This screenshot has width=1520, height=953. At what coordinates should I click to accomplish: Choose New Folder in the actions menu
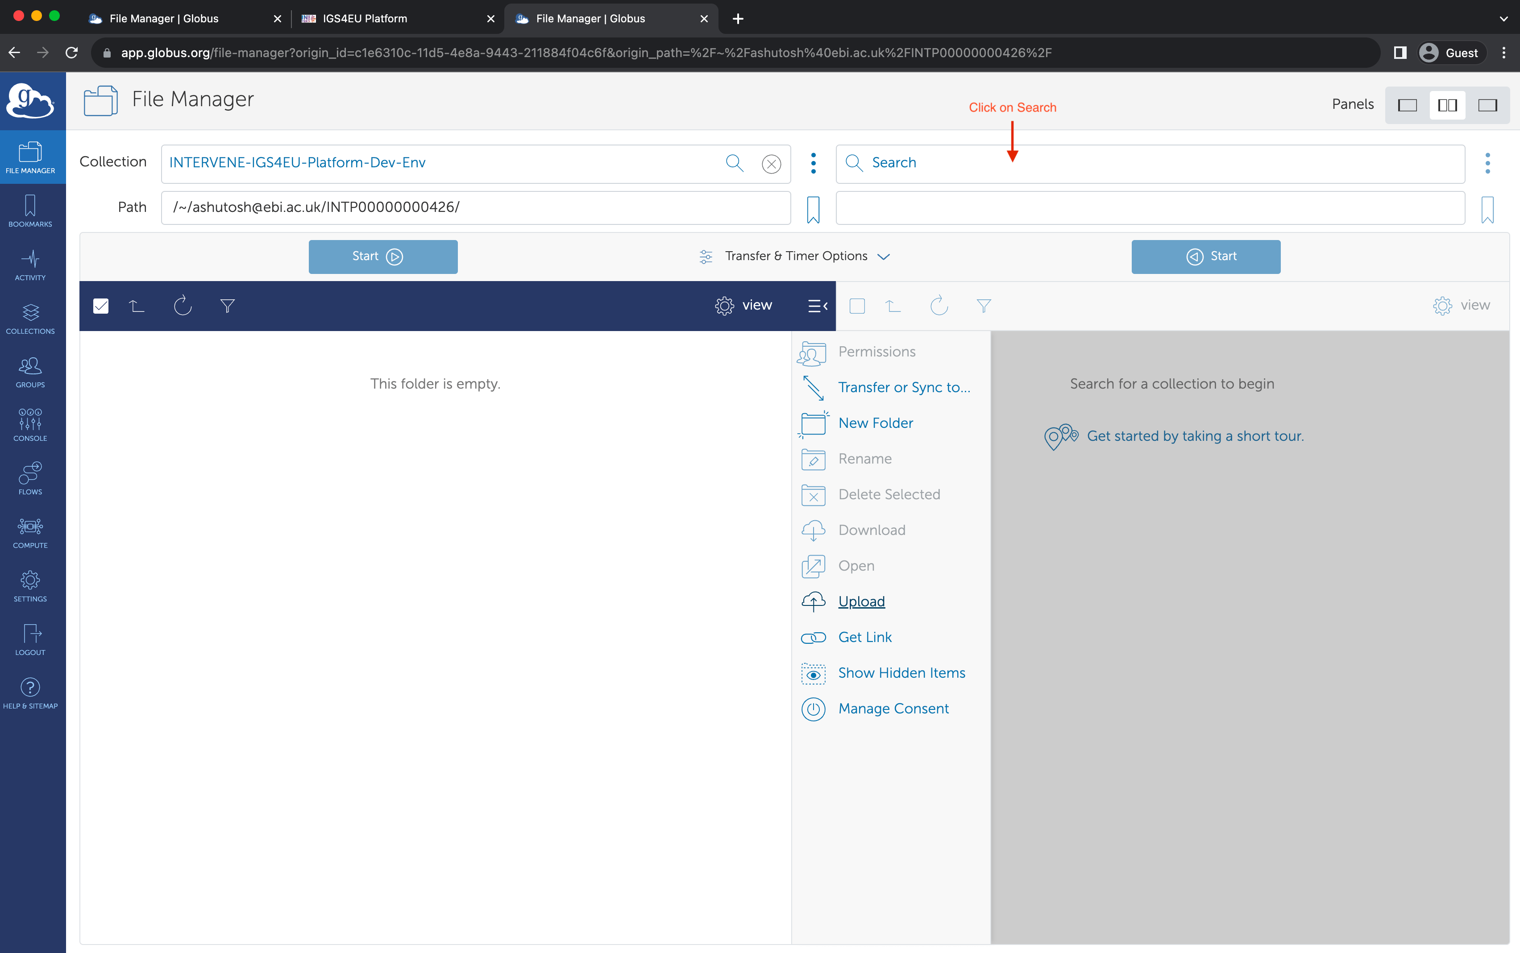click(x=875, y=423)
